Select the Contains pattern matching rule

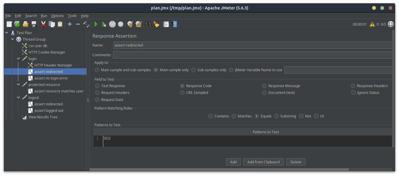210,116
